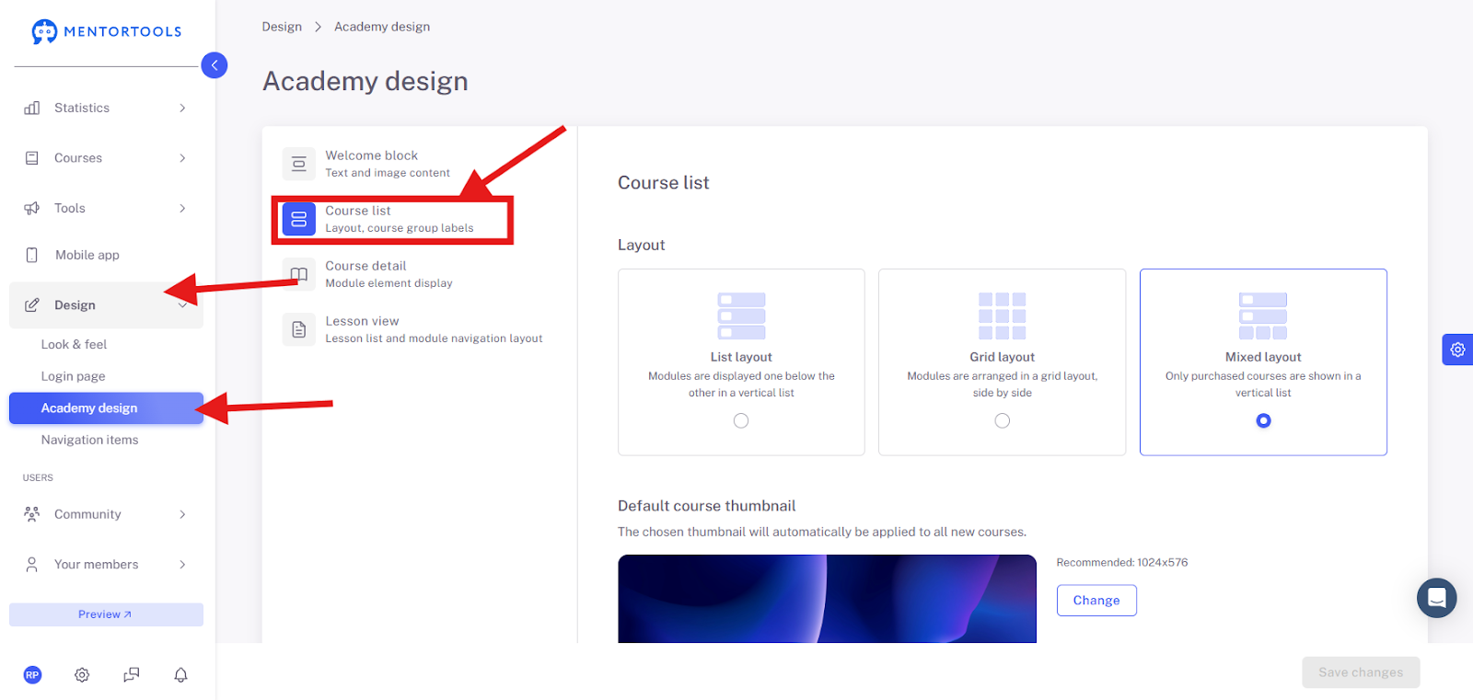Click the Mobile app phone icon
Image resolution: width=1473 pixels, height=700 pixels.
[32, 255]
